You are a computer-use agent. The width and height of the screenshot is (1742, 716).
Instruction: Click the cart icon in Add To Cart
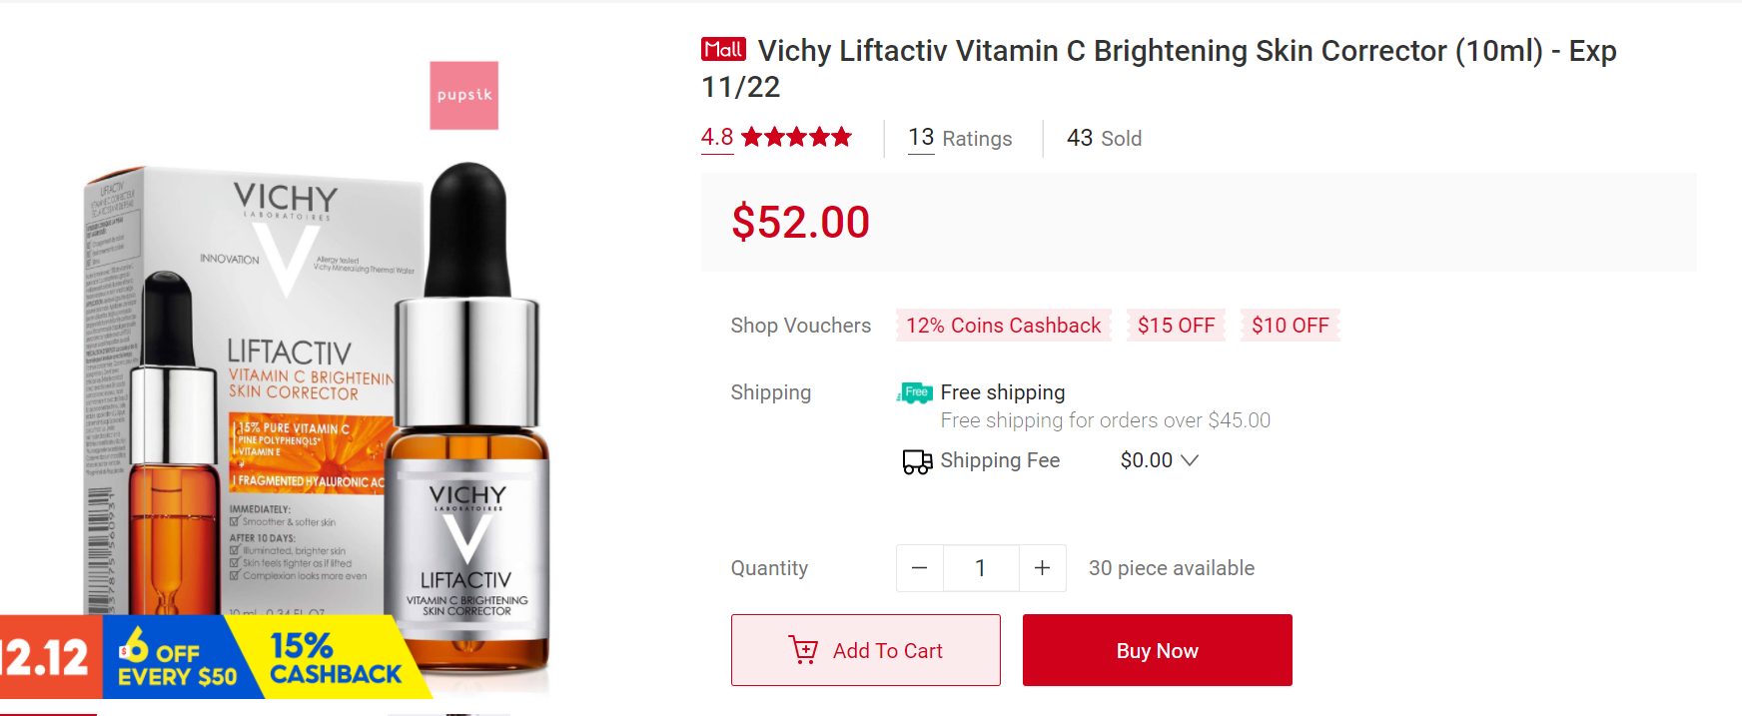803,650
